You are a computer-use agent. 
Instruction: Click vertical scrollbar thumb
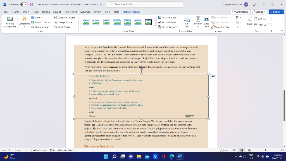[x=284, y=105]
